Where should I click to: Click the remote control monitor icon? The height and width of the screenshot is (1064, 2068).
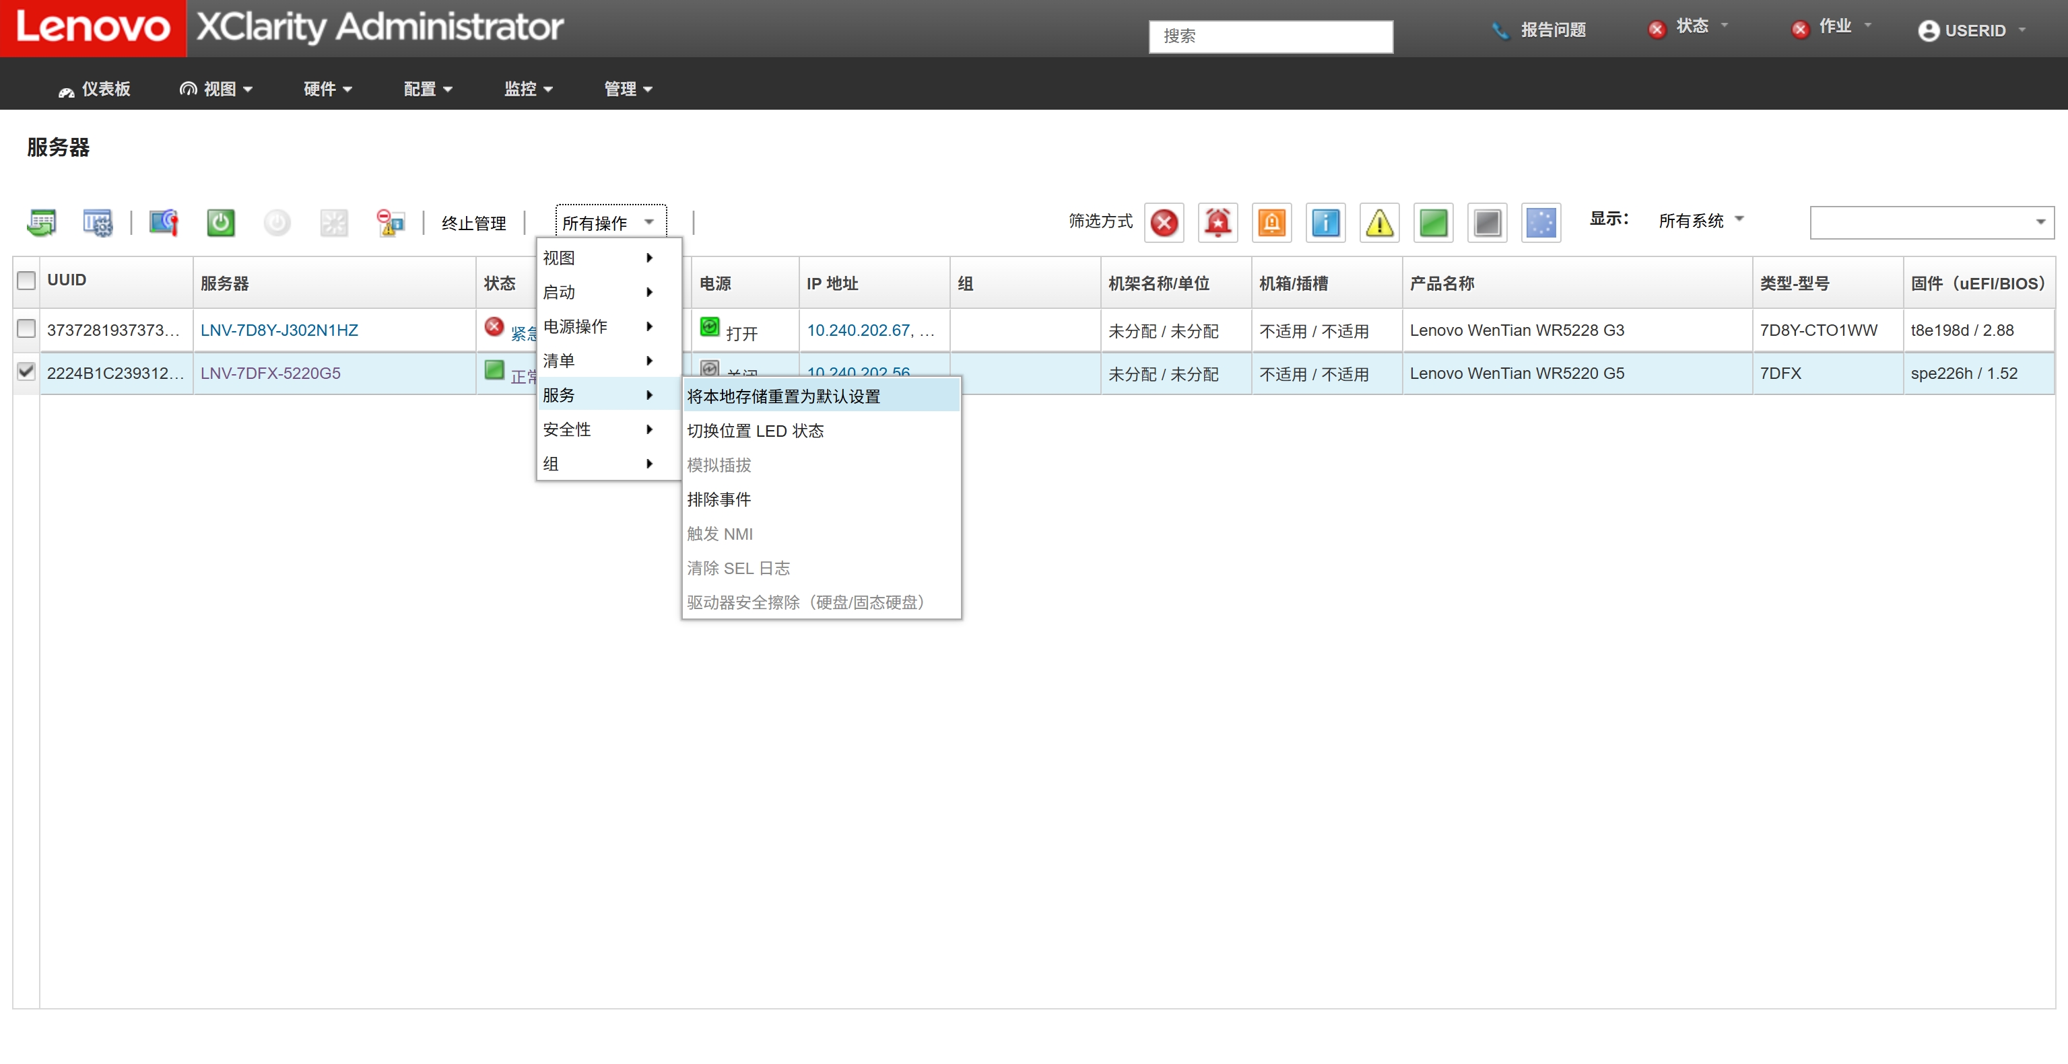click(x=164, y=222)
